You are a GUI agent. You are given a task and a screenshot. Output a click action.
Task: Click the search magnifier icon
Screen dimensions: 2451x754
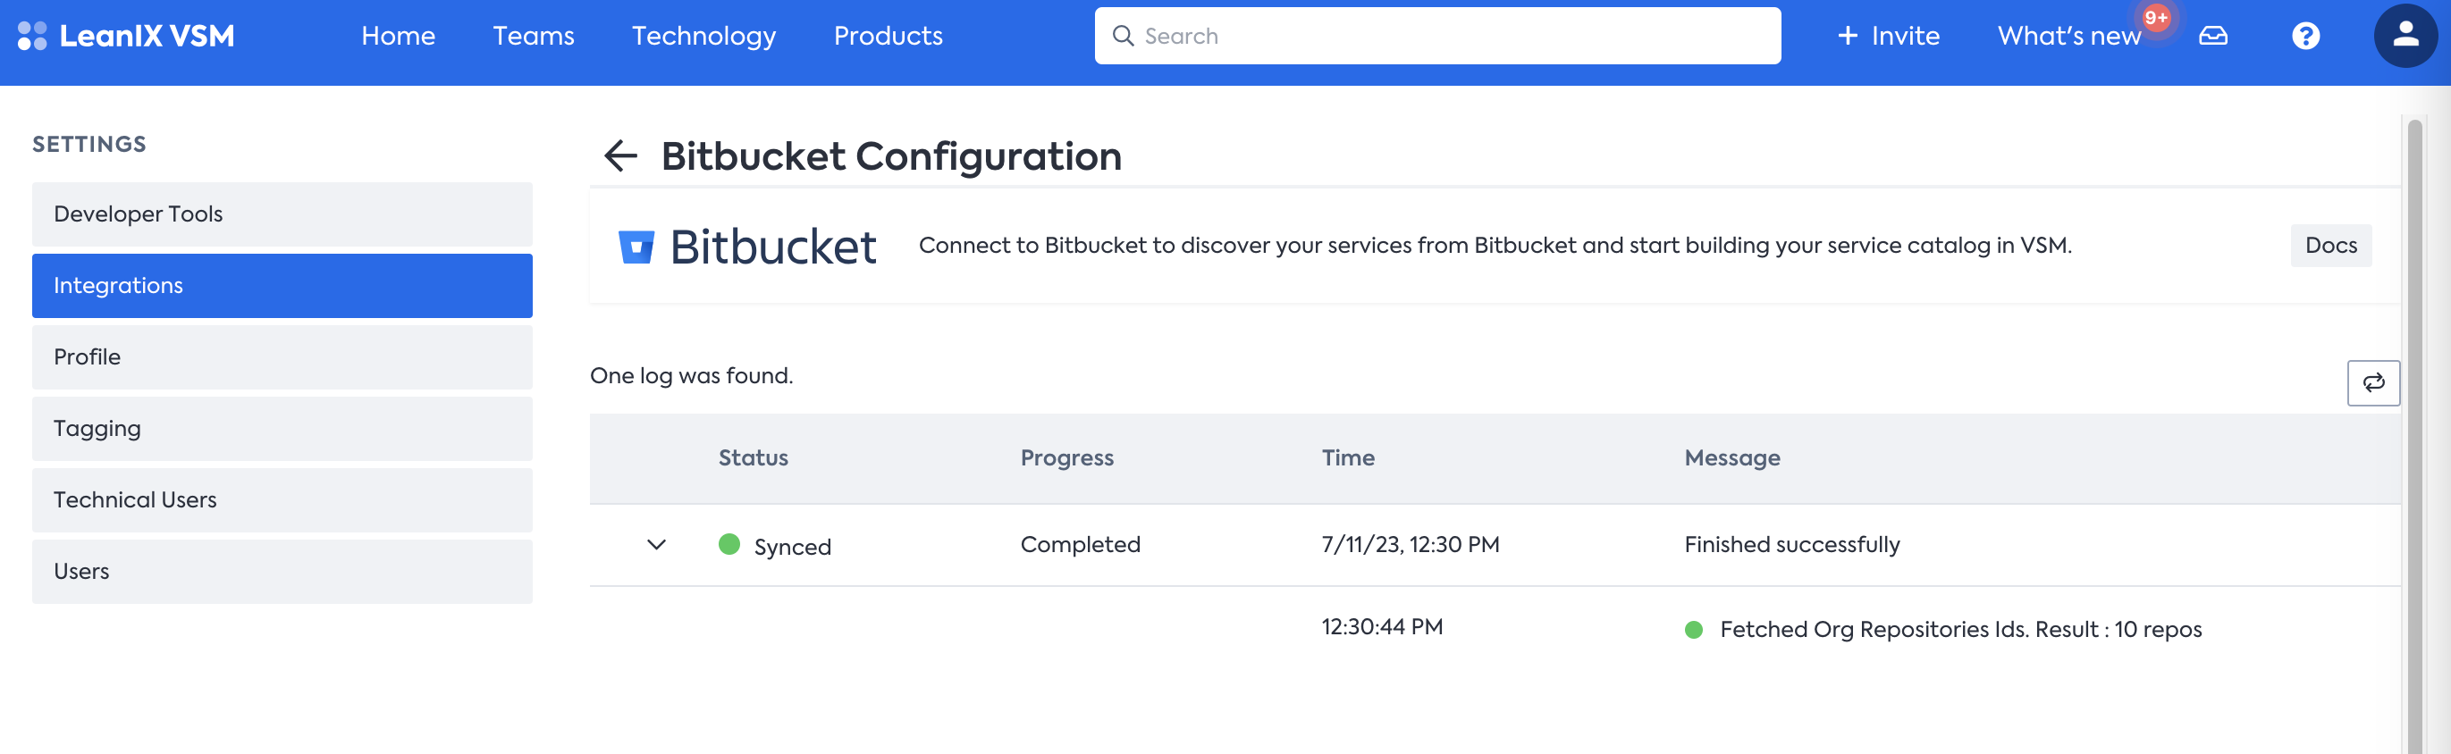[1123, 36]
